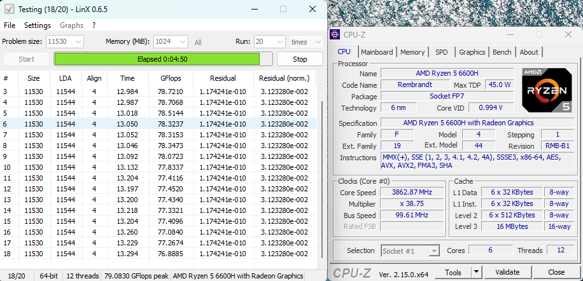Click the Tools button in CPU-Z

(x=453, y=273)
